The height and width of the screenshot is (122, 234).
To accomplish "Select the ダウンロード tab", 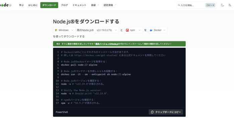I will 49,5.
